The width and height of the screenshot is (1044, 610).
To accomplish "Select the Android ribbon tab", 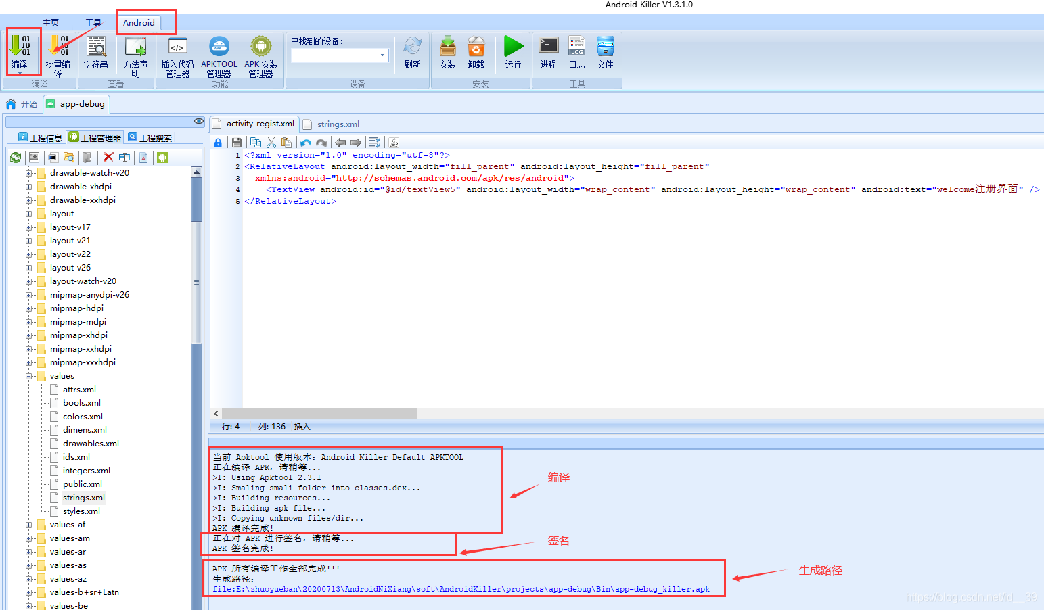I will (139, 22).
